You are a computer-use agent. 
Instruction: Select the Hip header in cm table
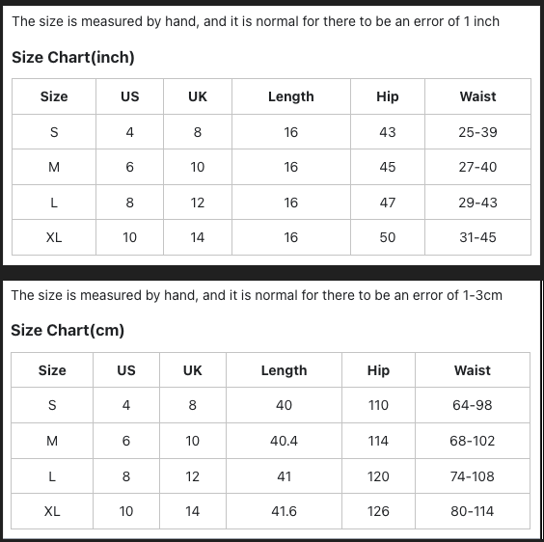pyautogui.click(x=378, y=370)
